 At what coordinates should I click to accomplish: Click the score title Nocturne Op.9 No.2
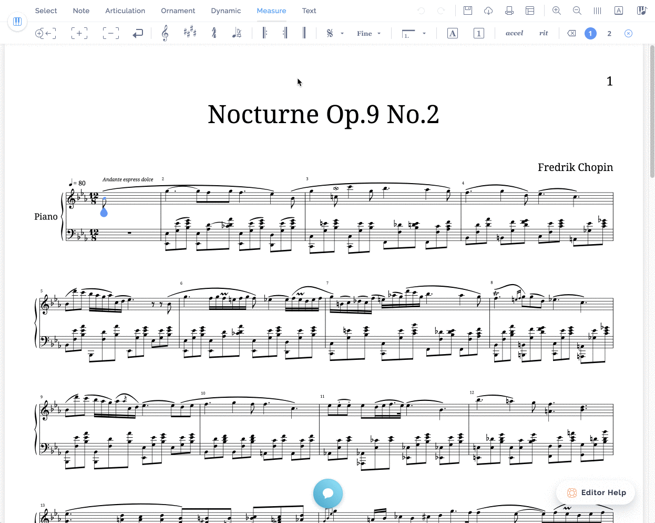pyautogui.click(x=323, y=114)
